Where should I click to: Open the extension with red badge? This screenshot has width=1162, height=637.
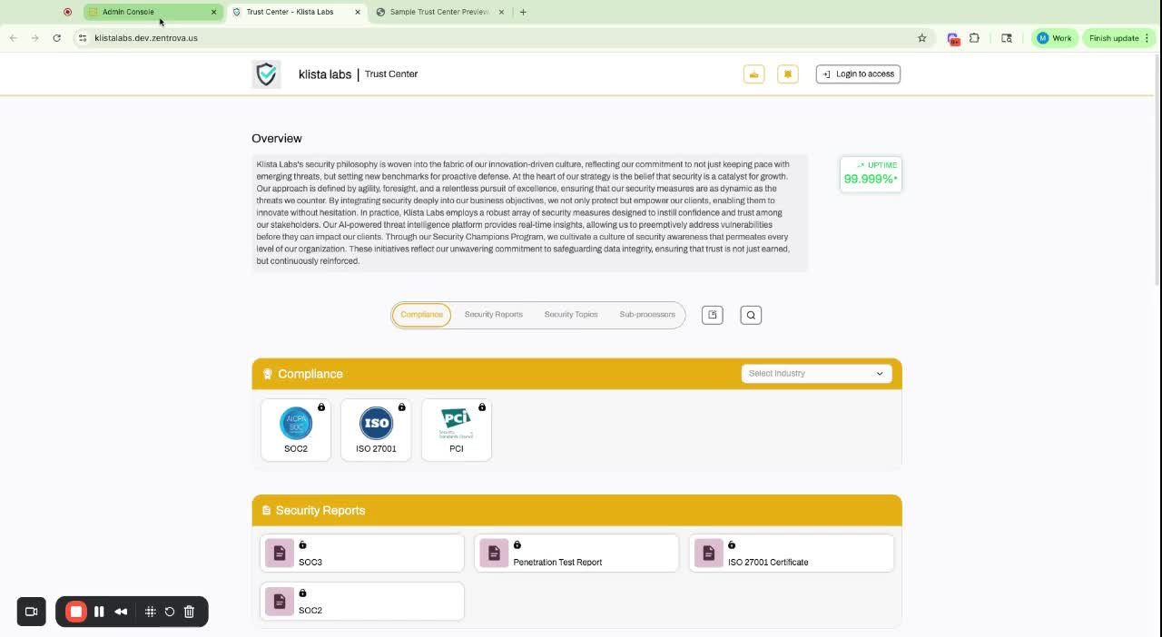[x=952, y=38]
